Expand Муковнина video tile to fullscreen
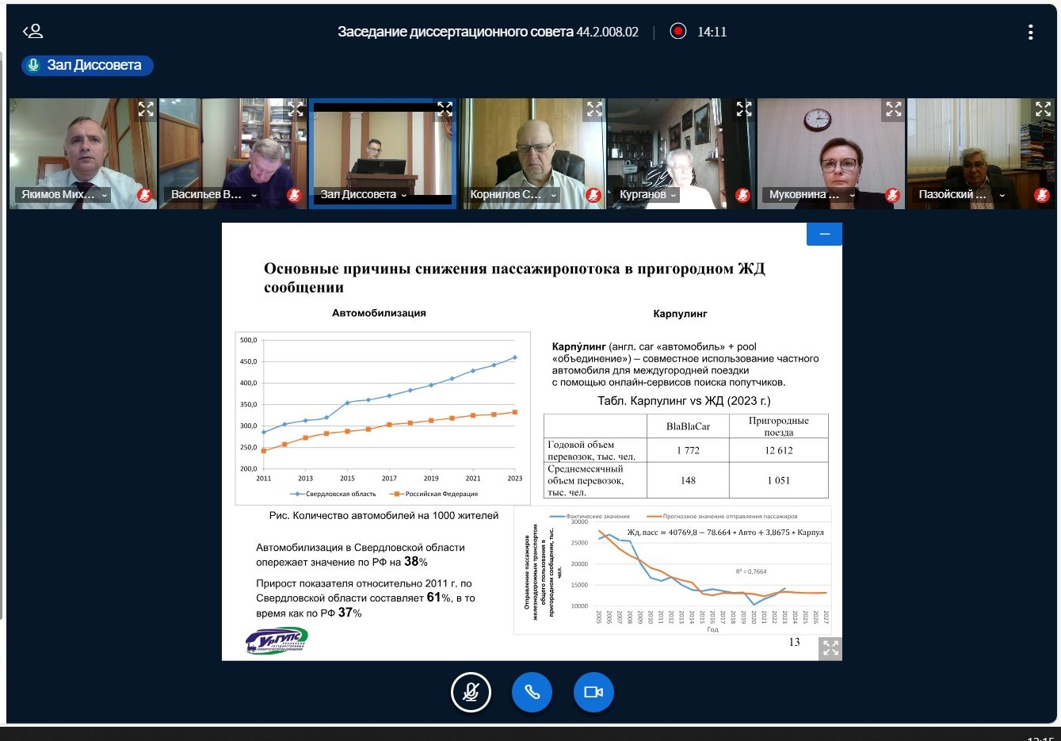Viewport: 1061px width, 741px height. 893,109
